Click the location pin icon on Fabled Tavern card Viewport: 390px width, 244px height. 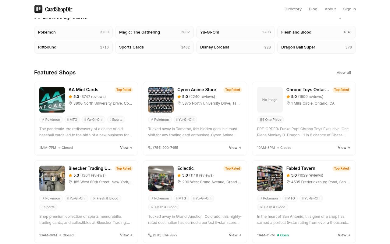coord(288,182)
